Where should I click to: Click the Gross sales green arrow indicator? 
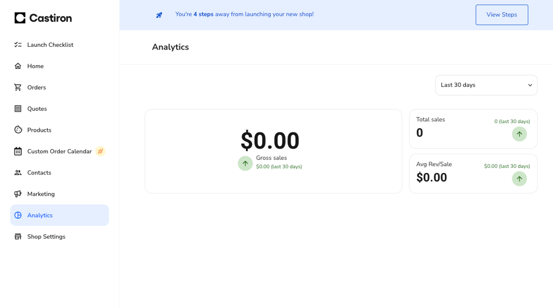click(245, 163)
